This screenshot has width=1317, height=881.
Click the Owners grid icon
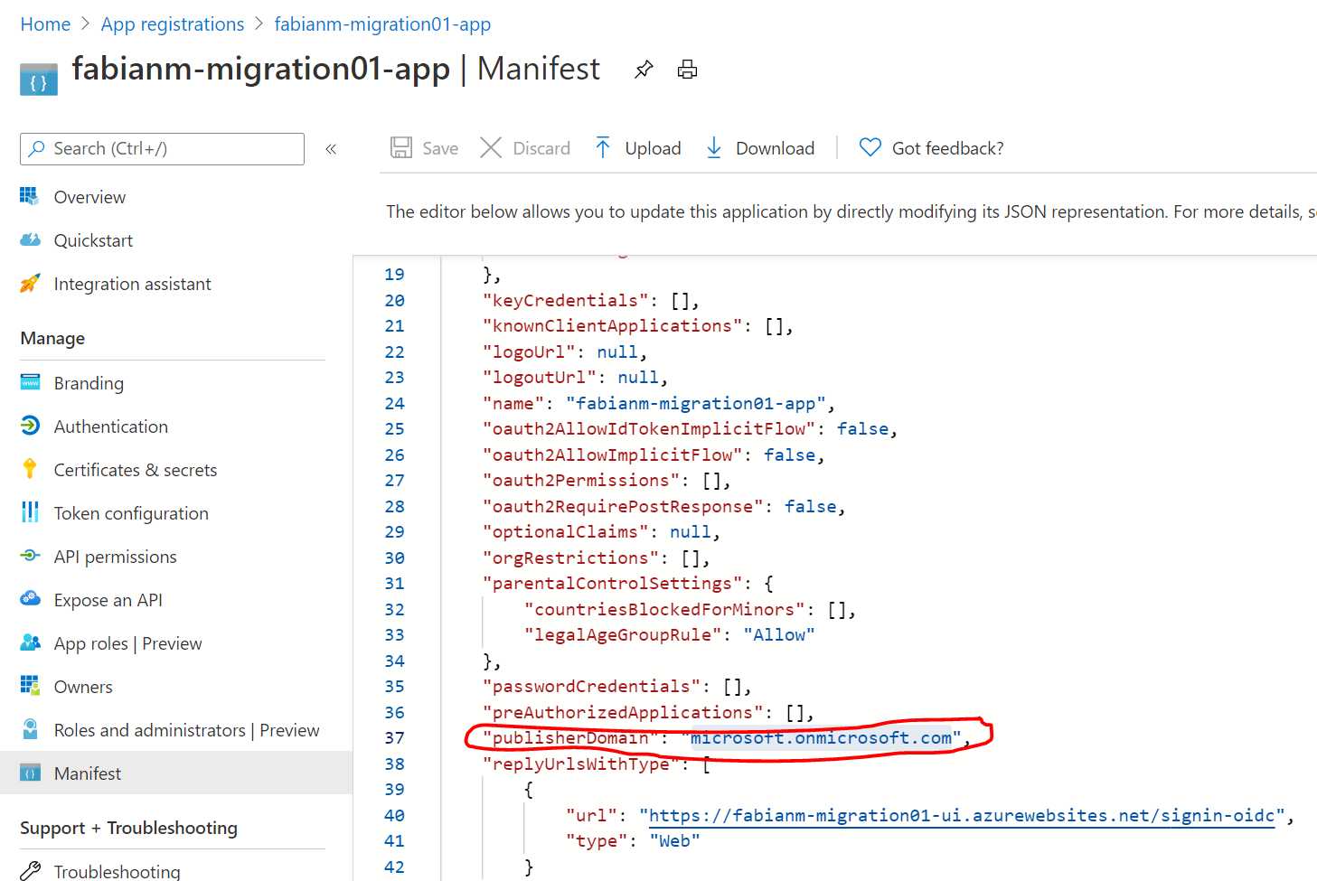[30, 685]
